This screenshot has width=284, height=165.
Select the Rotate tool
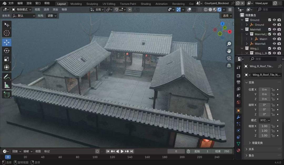click(x=7, y=51)
